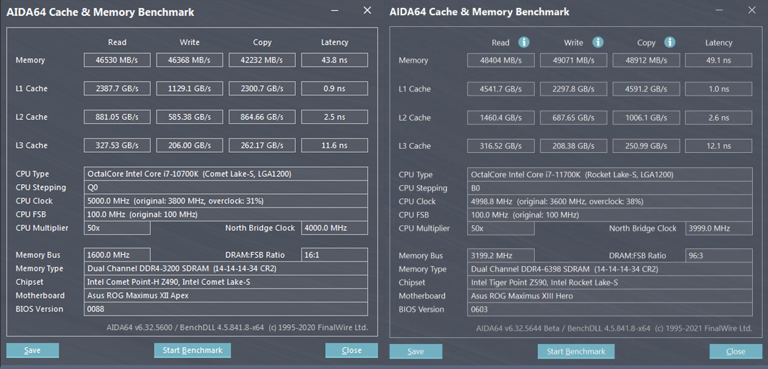Select L2 cache write 687.65 GB/s
768x369 pixels.
(x=573, y=118)
